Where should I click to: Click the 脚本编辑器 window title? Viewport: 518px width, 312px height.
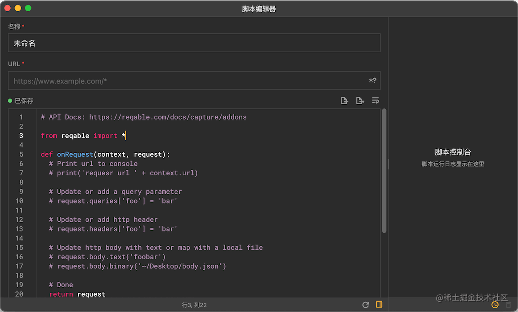(x=259, y=9)
